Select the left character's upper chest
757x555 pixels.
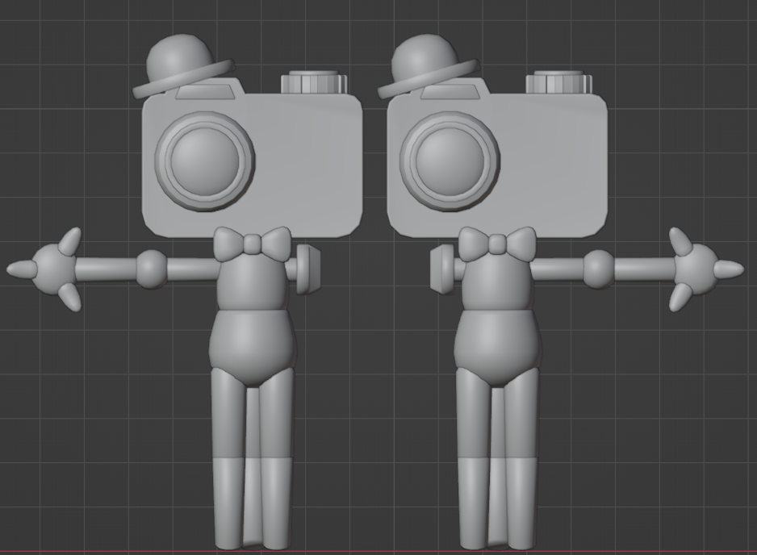(253, 285)
